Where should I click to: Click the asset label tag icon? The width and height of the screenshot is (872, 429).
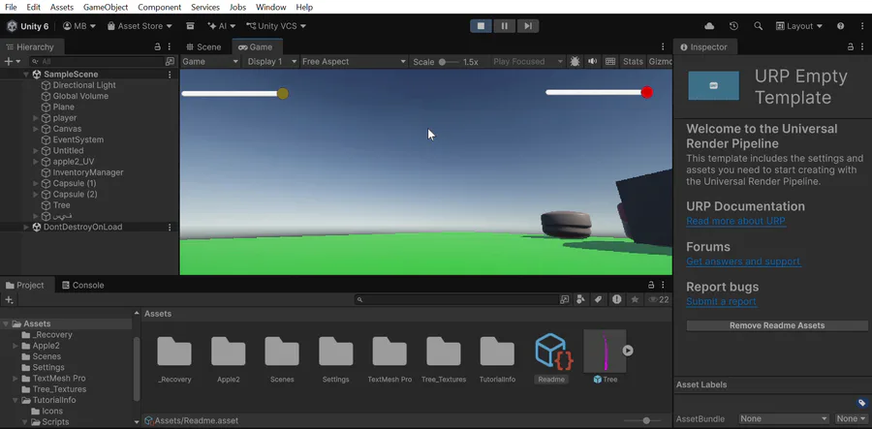862,403
